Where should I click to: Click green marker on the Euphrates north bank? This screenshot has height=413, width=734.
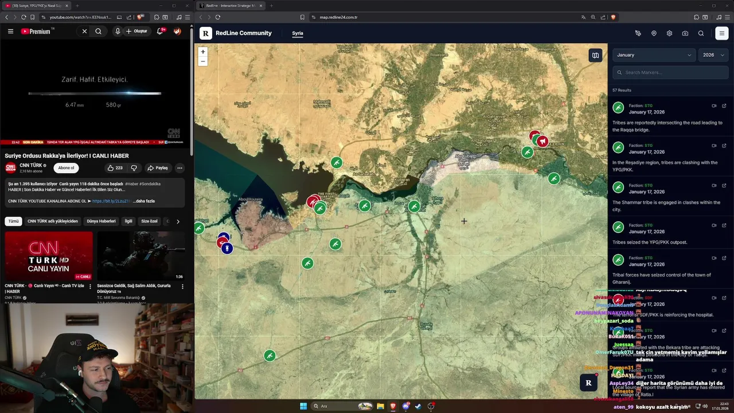pyautogui.click(x=337, y=163)
